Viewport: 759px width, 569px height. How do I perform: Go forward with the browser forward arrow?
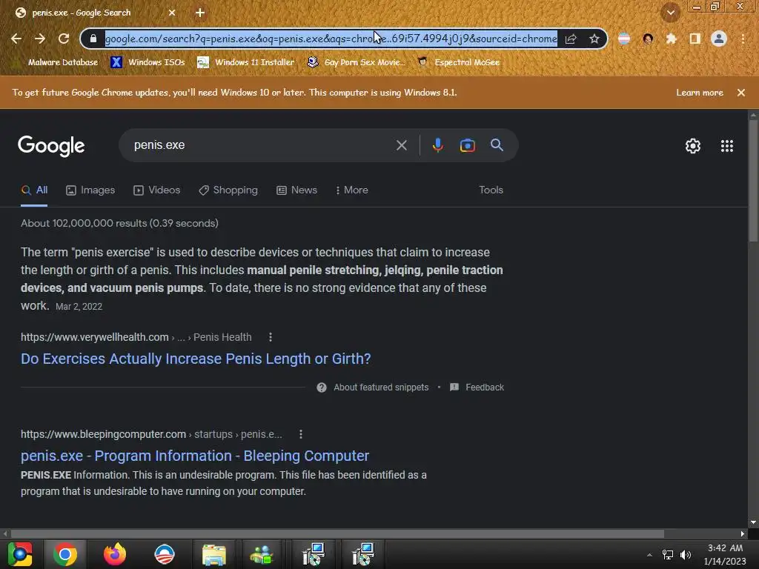(x=40, y=39)
